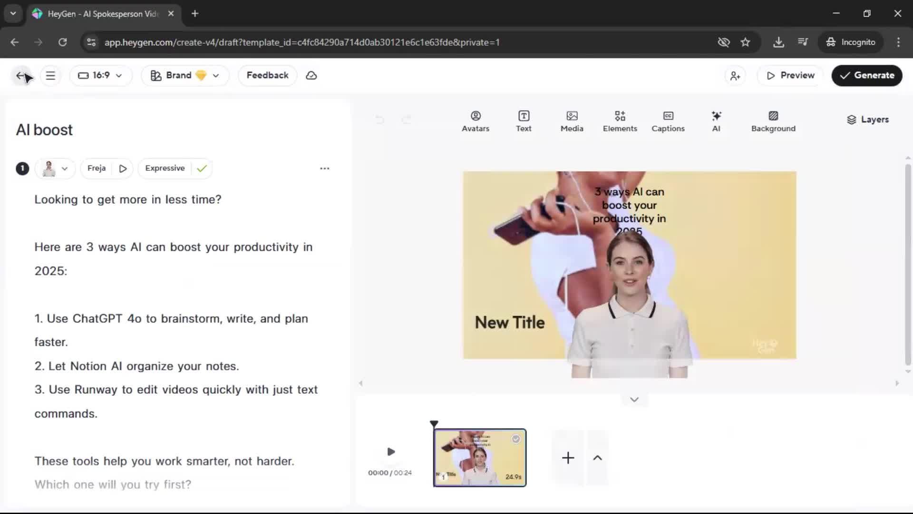Viewport: 913px width, 514px height.
Task: Open the Background settings
Action: [773, 121]
